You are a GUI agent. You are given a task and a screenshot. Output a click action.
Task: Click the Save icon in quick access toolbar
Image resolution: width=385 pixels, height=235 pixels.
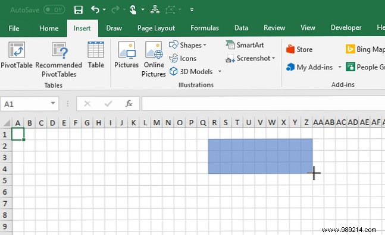click(79, 9)
